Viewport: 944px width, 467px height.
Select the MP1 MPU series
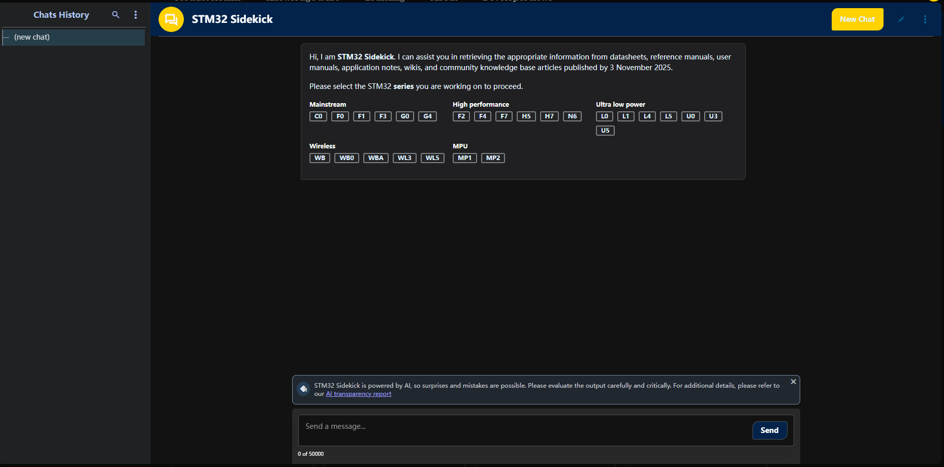(465, 158)
